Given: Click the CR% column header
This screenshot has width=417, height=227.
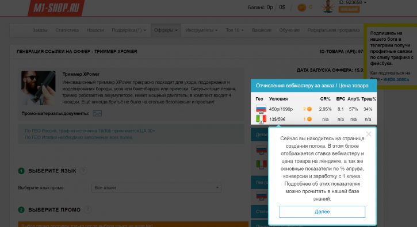Looking at the screenshot, I should coord(325,99).
